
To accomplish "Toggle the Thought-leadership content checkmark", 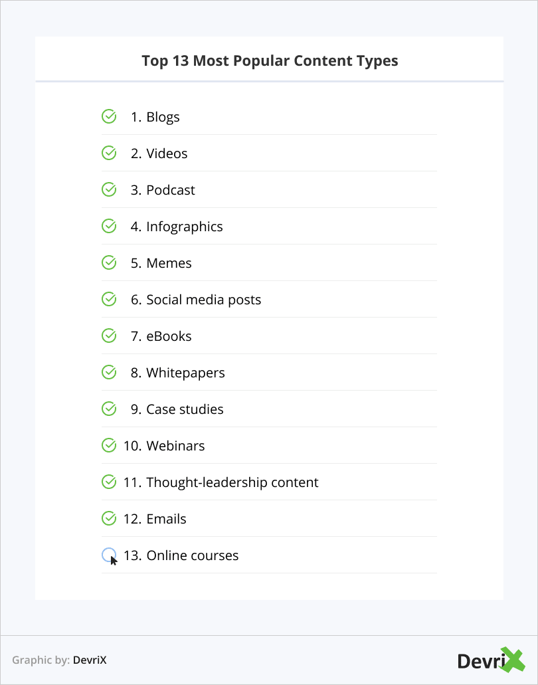I will pos(109,482).
